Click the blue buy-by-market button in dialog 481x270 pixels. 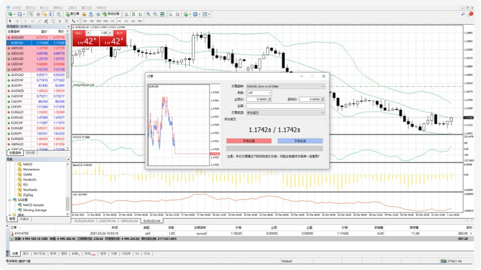point(300,141)
